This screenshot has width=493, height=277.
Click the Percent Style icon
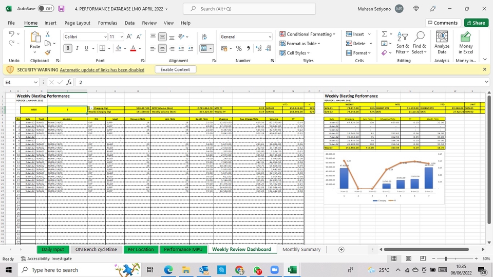239,48
